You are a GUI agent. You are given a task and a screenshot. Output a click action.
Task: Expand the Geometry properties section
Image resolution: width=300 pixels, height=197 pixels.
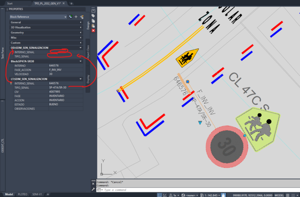click(81, 33)
